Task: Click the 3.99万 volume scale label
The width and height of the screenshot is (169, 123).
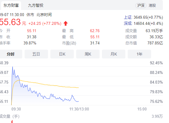Action: pyautogui.click(x=157, y=116)
